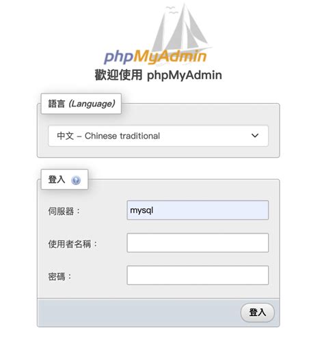324x344 pixels.
Task: Select the 登入 legend title text
Action: [x=57, y=180]
